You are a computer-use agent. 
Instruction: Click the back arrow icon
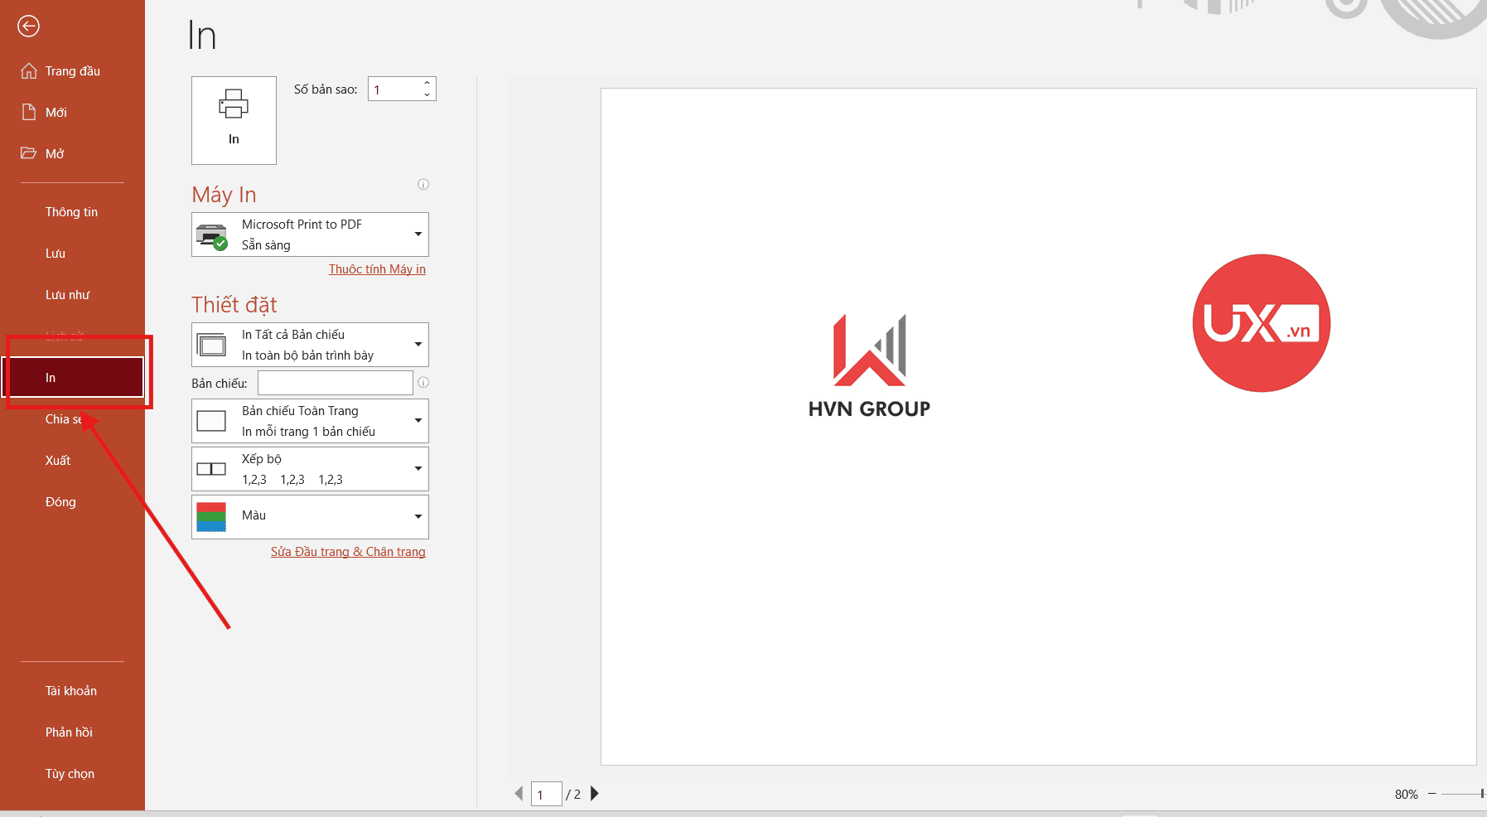point(28,27)
